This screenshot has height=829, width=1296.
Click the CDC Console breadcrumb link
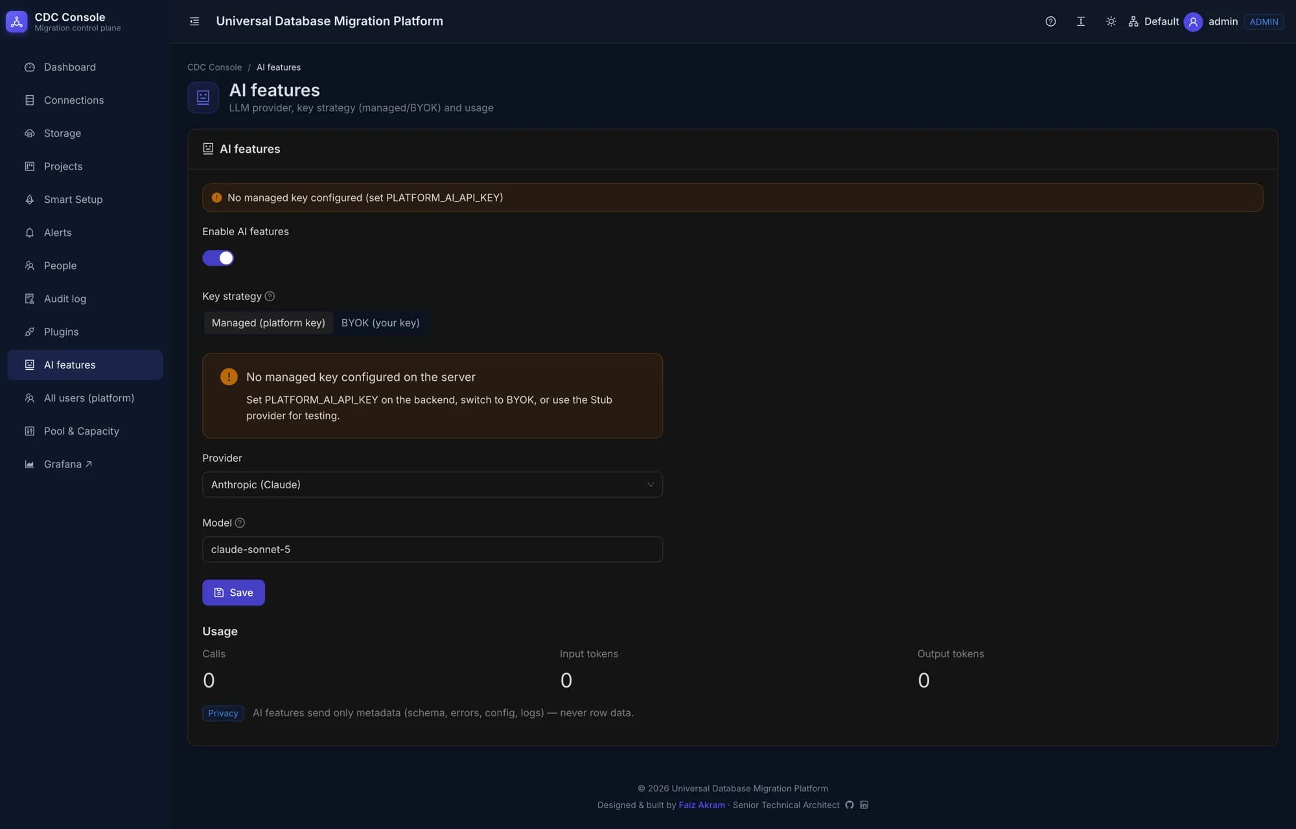pos(214,67)
